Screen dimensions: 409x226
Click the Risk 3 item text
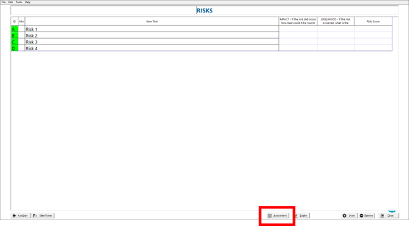32,42
